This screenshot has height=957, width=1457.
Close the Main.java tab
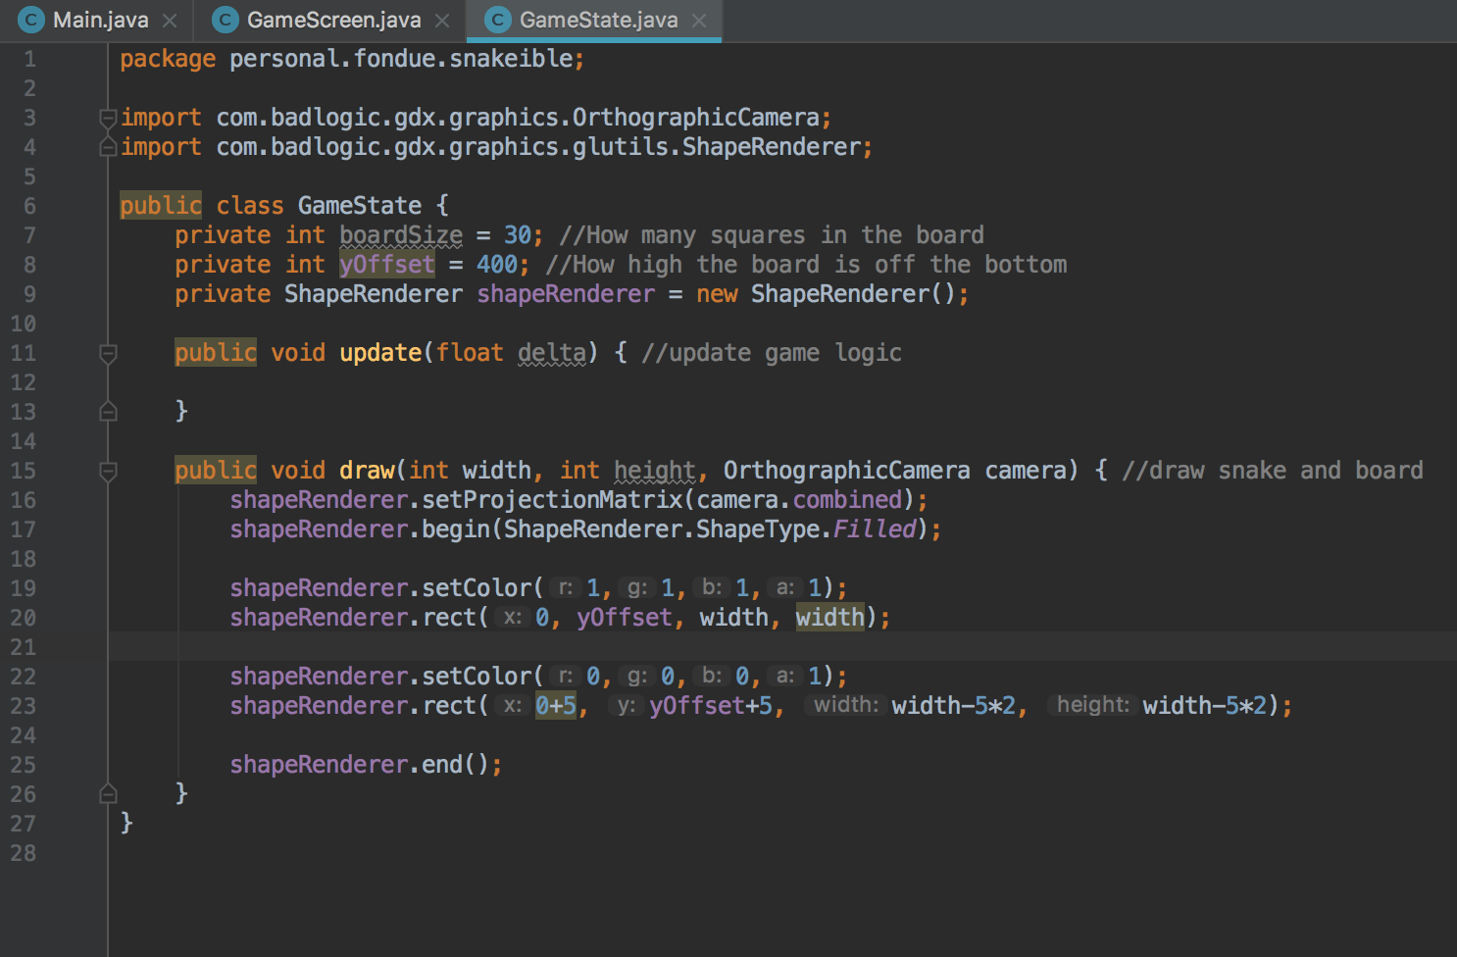point(170,21)
